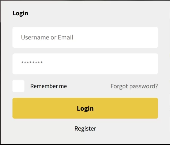The width and height of the screenshot is (170, 145).
Task: Tick the Remember me checkbox
Action: point(18,86)
